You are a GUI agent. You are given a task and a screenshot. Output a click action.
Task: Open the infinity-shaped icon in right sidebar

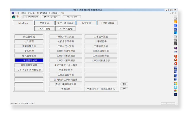175,52
